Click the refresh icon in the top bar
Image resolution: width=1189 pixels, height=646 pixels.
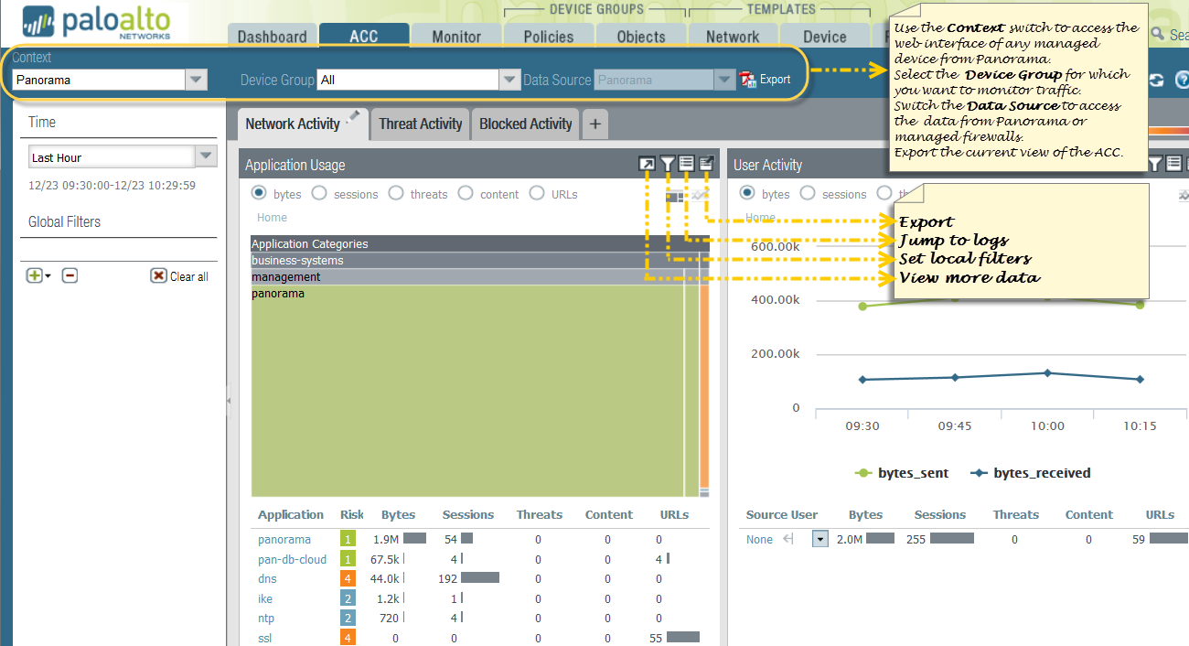click(1157, 81)
